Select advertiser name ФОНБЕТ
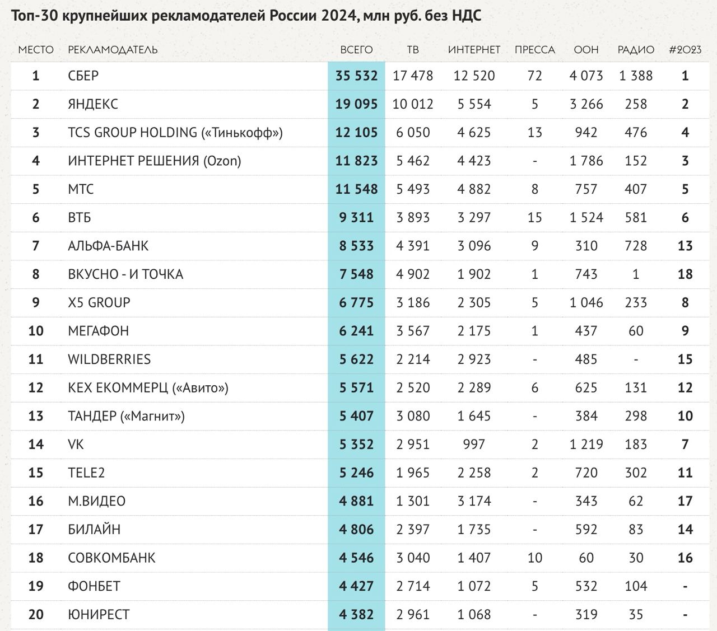Viewport: 717px width, 631px height. coord(94,586)
